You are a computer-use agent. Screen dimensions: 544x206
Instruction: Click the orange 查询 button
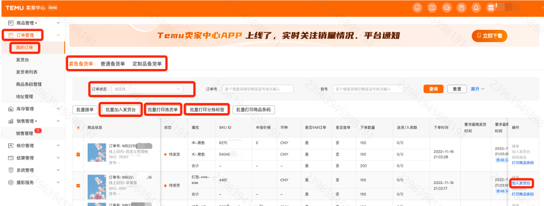(434, 89)
